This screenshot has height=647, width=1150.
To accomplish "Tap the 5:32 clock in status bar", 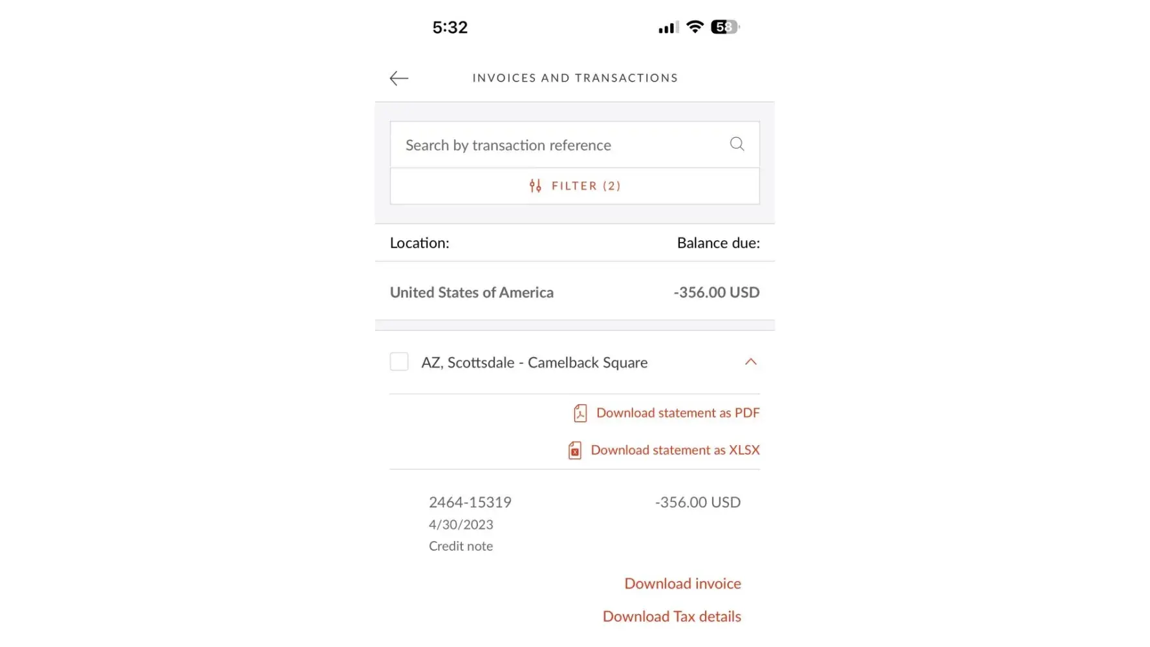I will (x=450, y=27).
